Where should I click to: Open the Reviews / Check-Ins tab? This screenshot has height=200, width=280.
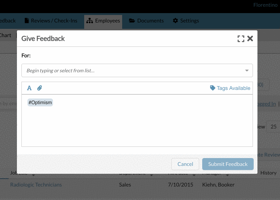coord(51,21)
